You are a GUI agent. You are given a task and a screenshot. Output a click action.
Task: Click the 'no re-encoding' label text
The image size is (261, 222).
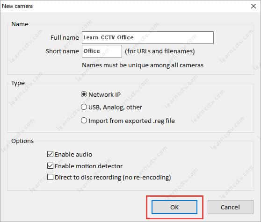tap(147, 177)
